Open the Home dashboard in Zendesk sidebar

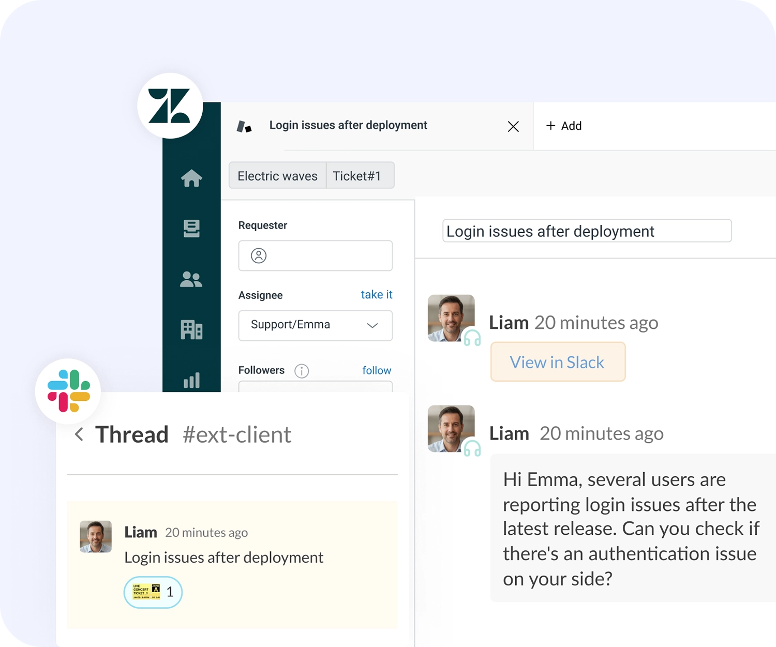192,178
